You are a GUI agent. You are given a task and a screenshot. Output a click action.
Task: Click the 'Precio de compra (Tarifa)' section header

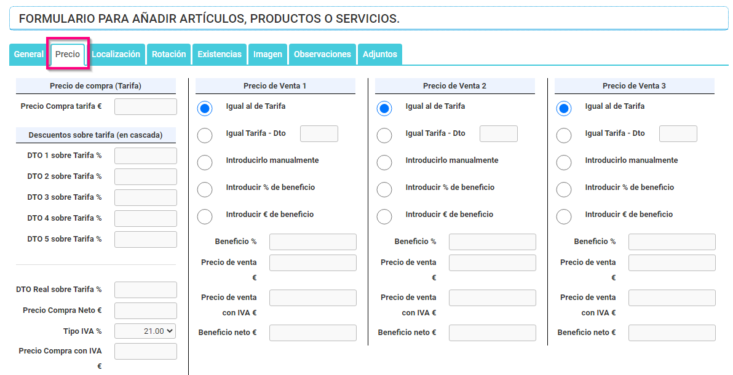click(x=96, y=86)
